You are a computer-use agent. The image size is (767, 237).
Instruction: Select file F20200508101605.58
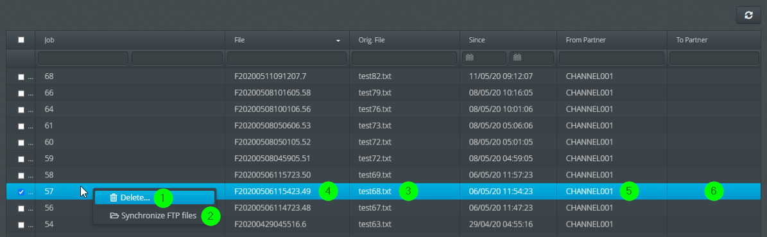[272, 92]
